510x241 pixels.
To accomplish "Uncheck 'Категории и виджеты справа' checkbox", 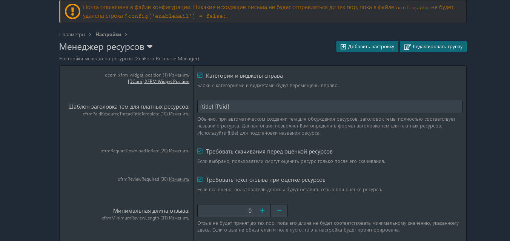I will (200, 75).
